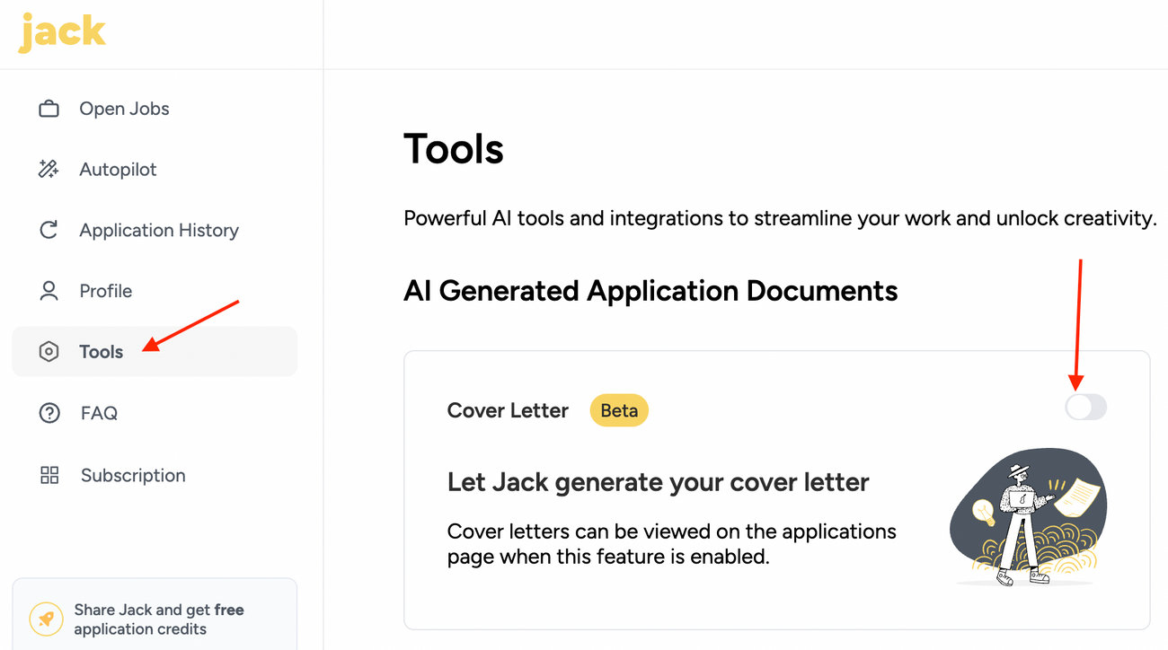Click the grid icon beside Subscription
The image size is (1168, 650).
point(49,475)
